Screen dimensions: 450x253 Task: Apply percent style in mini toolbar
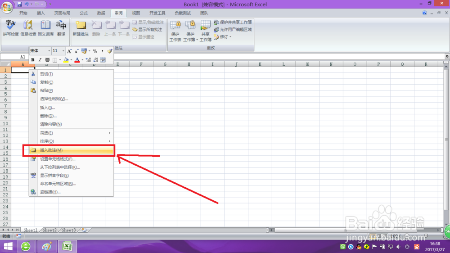[x=95, y=51]
